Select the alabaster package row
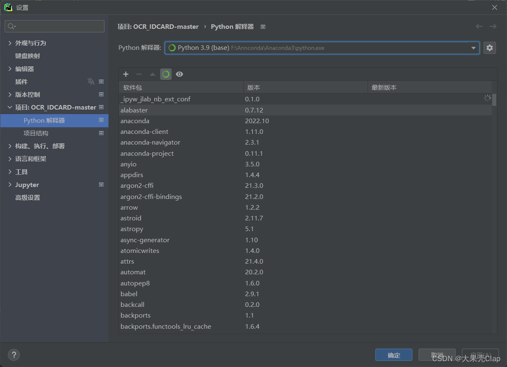Image resolution: width=507 pixels, height=367 pixels. click(305, 110)
